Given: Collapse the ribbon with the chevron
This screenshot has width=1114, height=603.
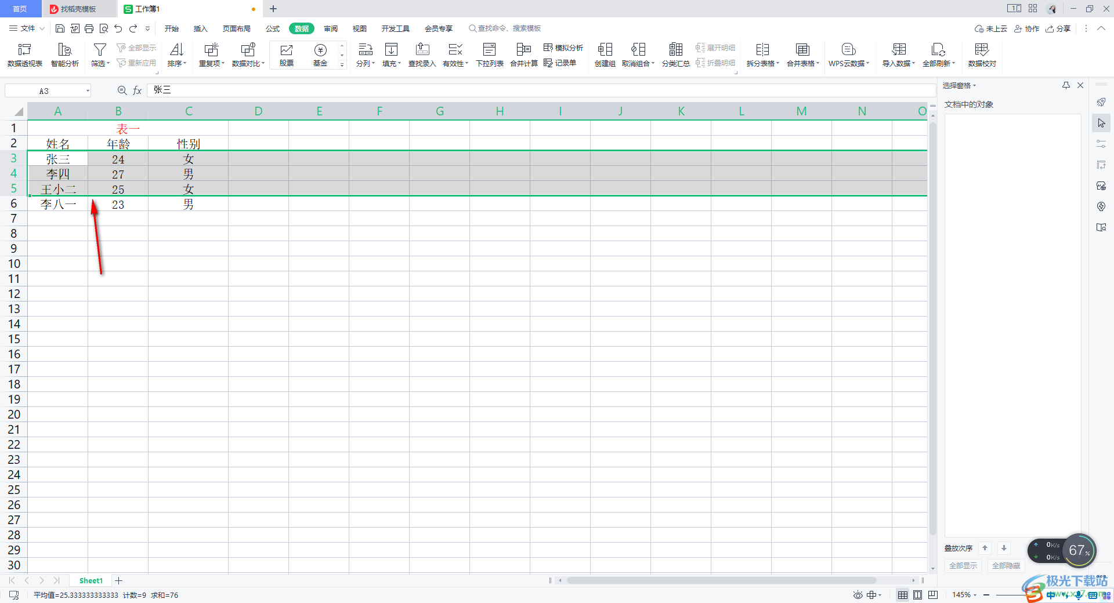Looking at the screenshot, I should [x=1101, y=28].
